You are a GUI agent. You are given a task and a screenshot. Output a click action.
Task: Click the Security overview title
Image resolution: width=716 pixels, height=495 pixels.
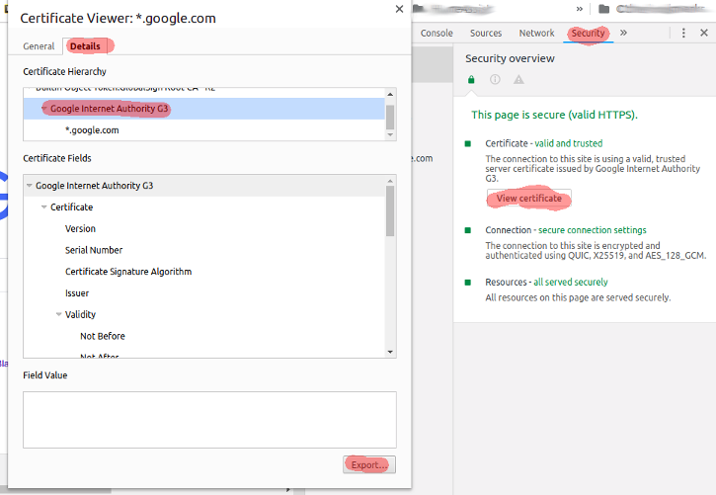510,58
